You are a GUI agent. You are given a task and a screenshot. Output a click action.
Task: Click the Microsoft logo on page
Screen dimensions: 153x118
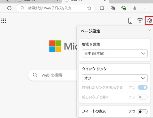55,46
